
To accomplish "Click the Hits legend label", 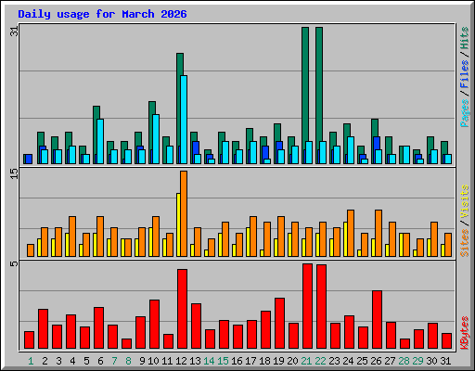I will [x=465, y=38].
